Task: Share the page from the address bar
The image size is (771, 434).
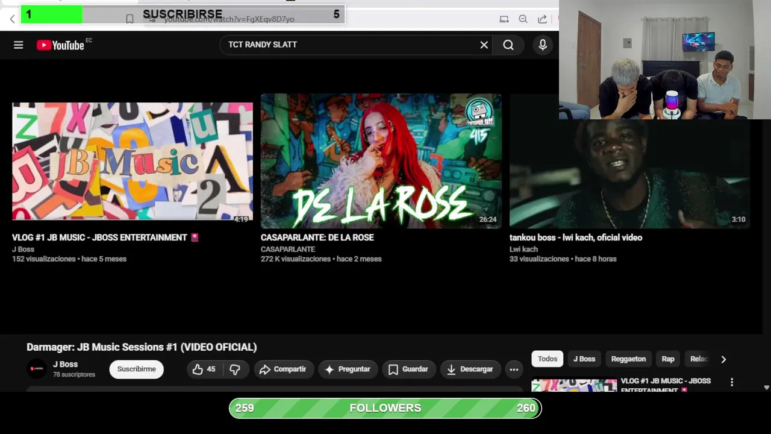Action: [x=542, y=19]
